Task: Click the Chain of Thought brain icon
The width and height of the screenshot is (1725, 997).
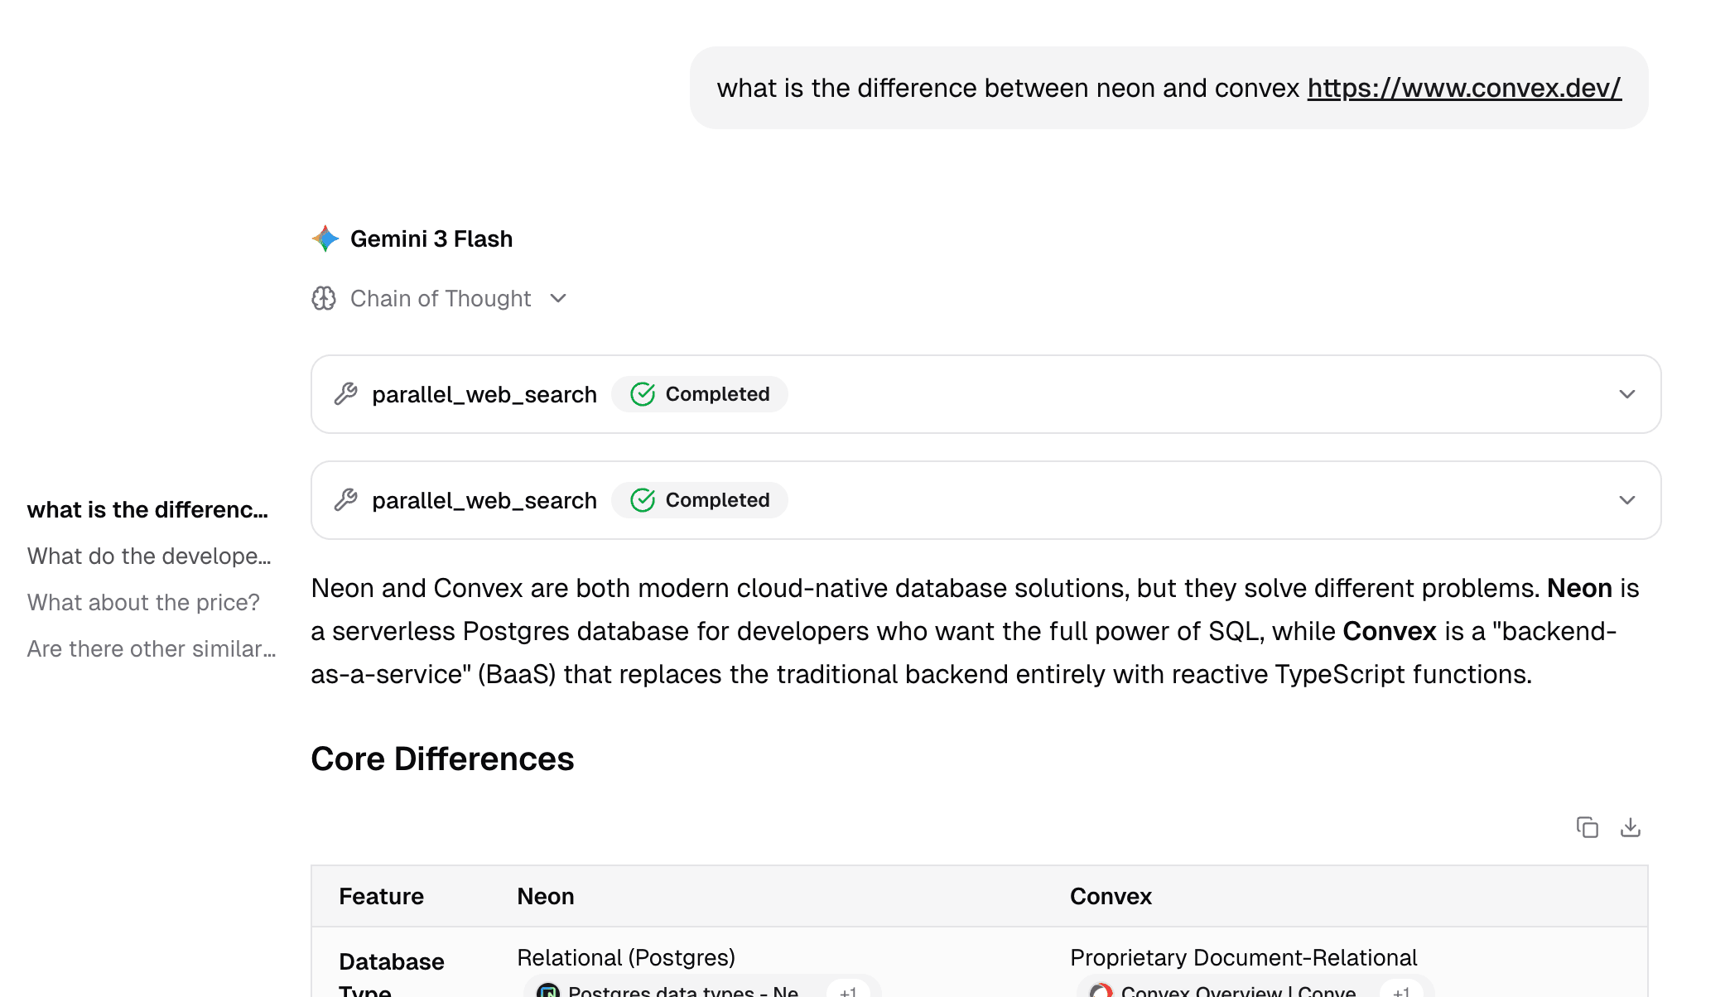Action: point(324,298)
